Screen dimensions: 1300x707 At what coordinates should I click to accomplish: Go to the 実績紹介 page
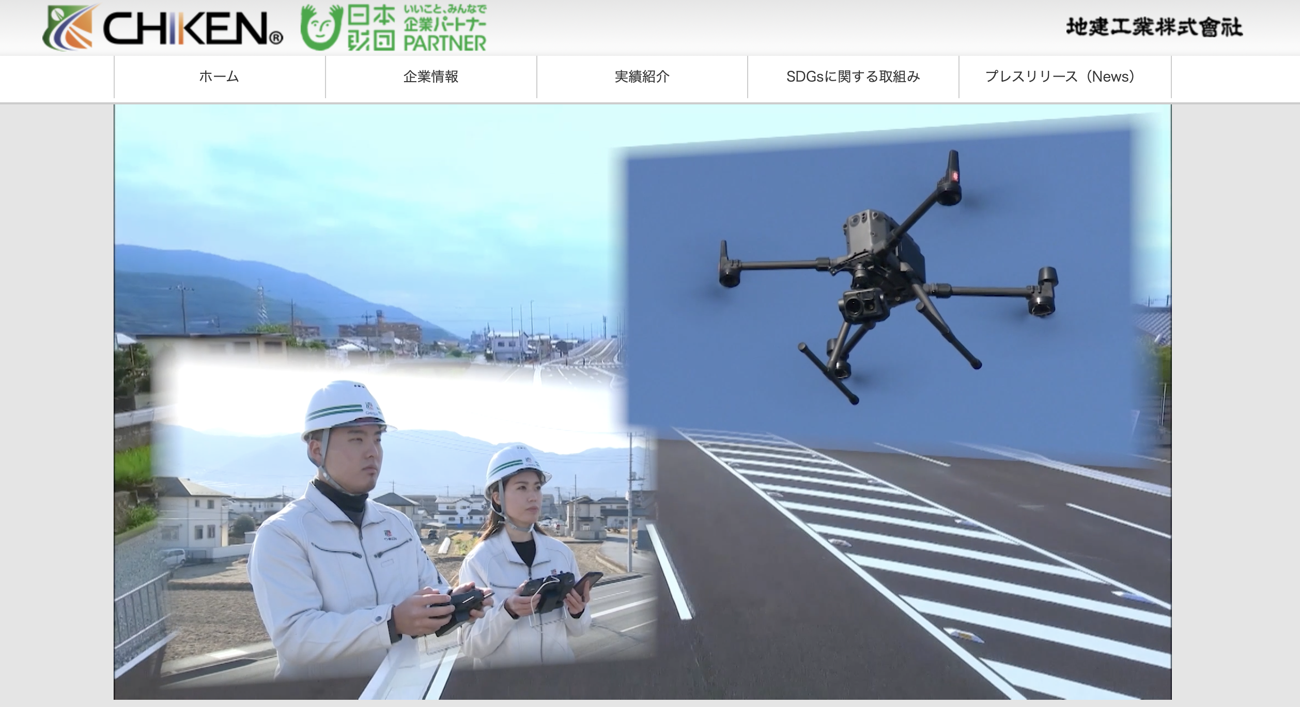click(x=642, y=76)
